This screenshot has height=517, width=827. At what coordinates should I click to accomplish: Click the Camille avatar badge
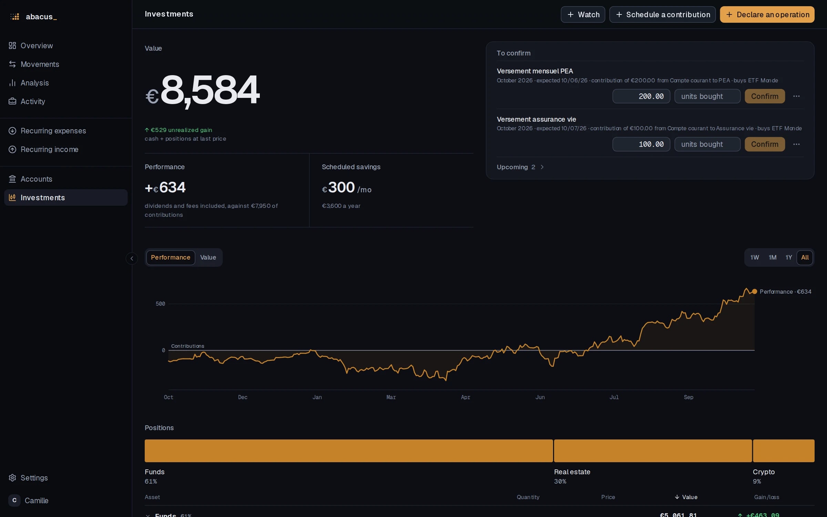pyautogui.click(x=14, y=500)
